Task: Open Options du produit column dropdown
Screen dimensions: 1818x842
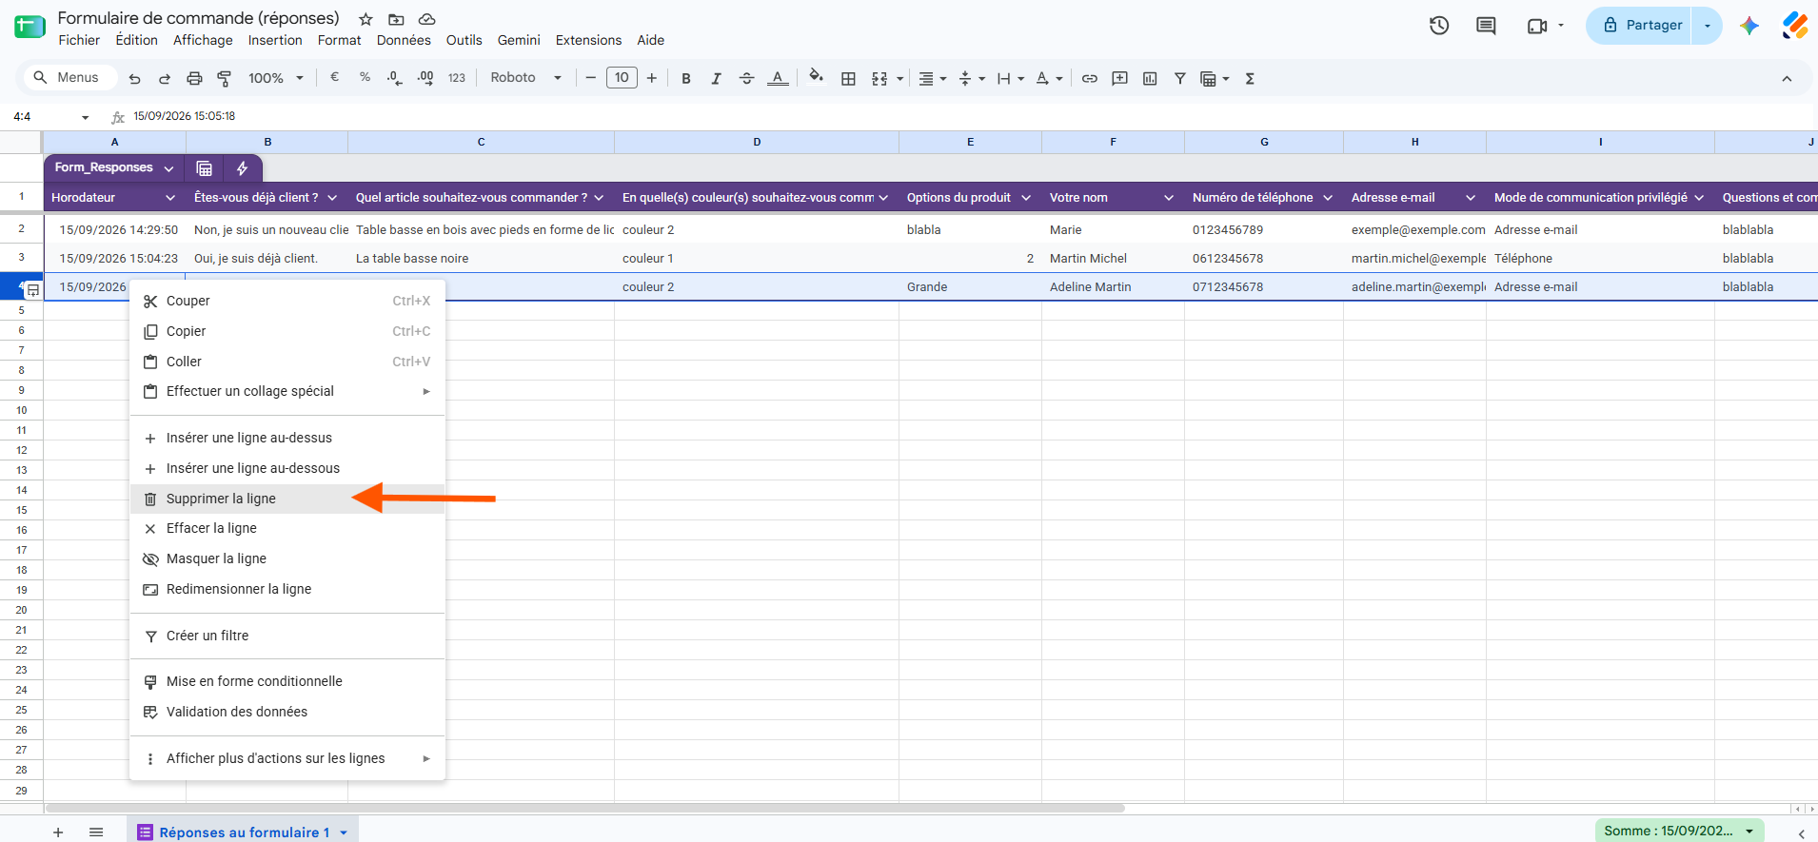Action: (1026, 198)
